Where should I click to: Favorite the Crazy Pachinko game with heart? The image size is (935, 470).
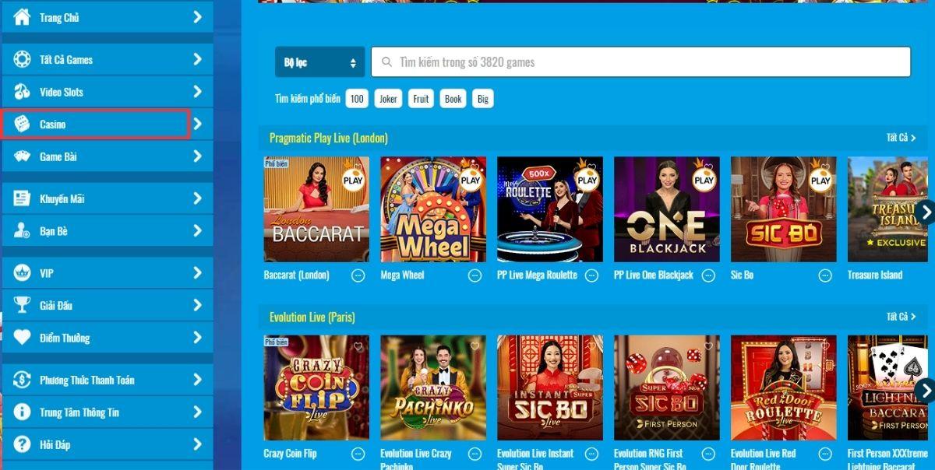pos(475,346)
